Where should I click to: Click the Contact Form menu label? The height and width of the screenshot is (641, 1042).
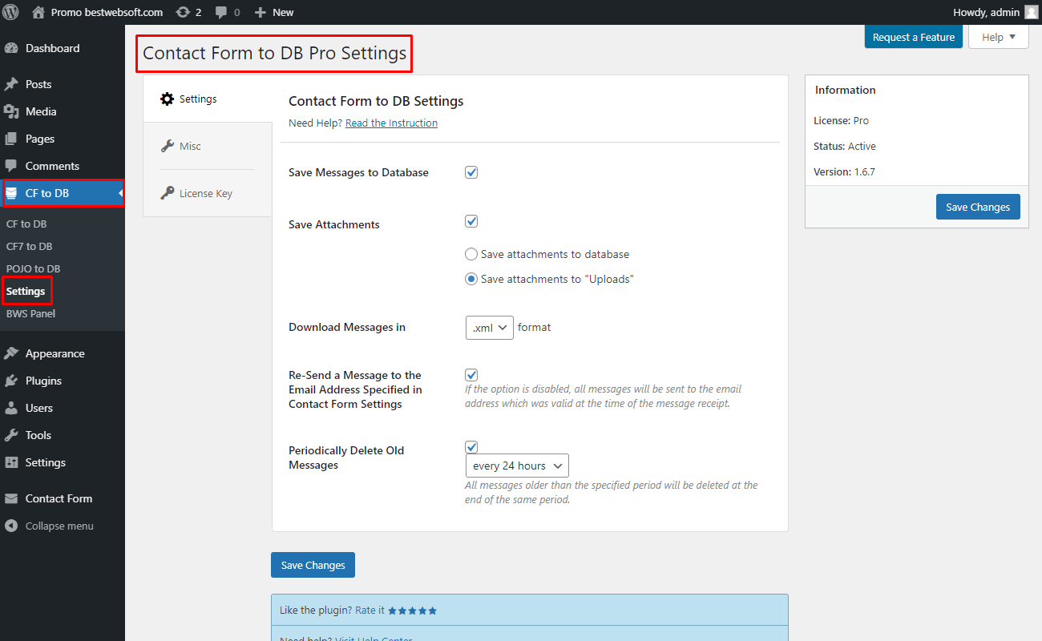(x=59, y=498)
